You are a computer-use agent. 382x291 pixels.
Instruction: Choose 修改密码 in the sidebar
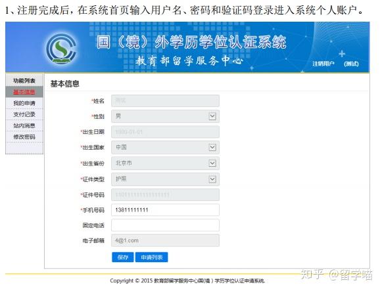[24, 137]
